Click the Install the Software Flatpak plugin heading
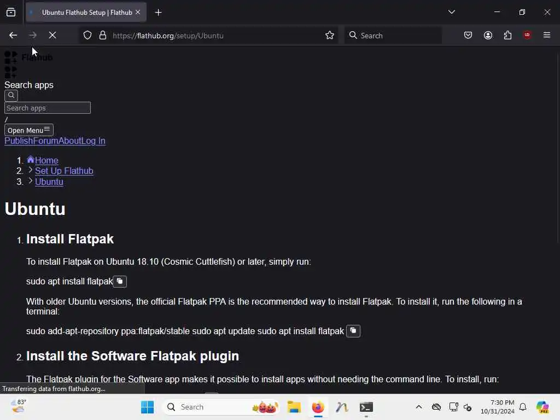This screenshot has width=560, height=420. [x=132, y=356]
